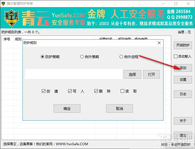
Task: Click the 消息：无 message text
Action: pyautogui.click(x=184, y=32)
